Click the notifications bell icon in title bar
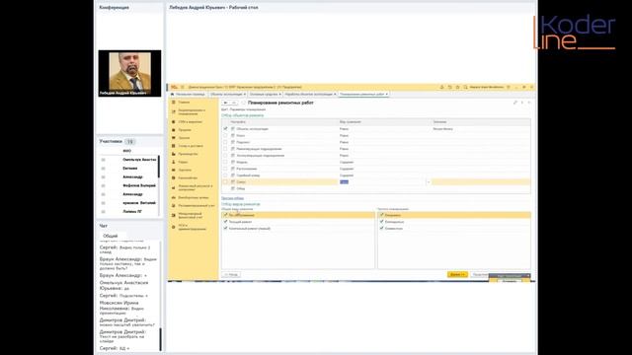 [441, 87]
